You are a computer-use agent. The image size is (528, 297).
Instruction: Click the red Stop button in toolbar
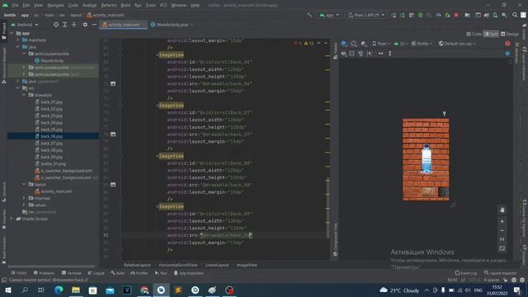coord(456,15)
